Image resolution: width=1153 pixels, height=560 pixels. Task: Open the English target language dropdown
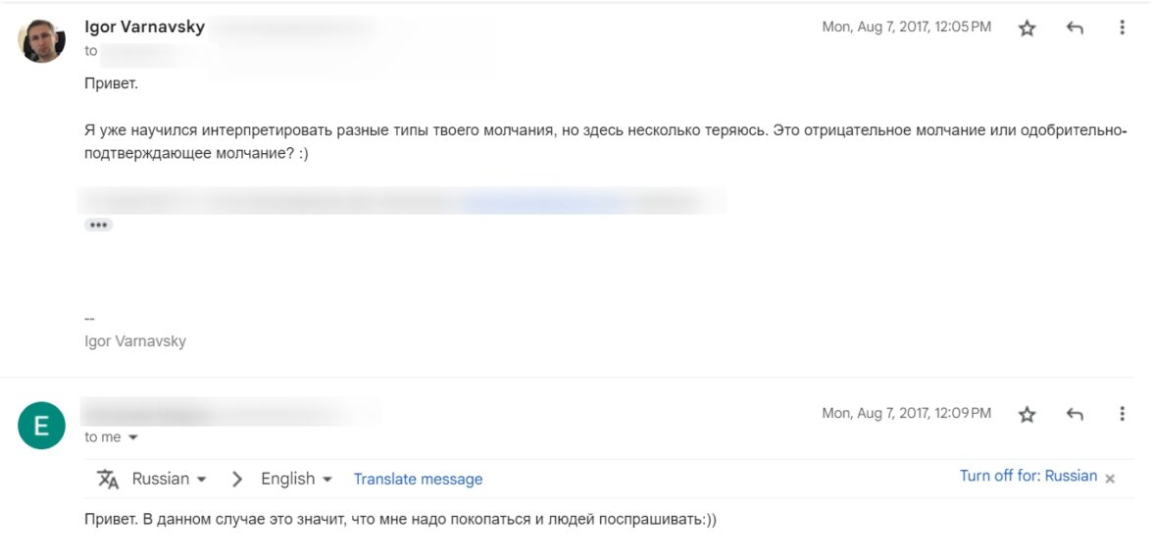coord(296,479)
